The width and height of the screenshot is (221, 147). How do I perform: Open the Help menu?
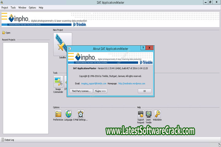pos(41,7)
